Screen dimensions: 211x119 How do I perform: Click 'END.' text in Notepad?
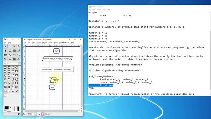[x=91, y=88]
